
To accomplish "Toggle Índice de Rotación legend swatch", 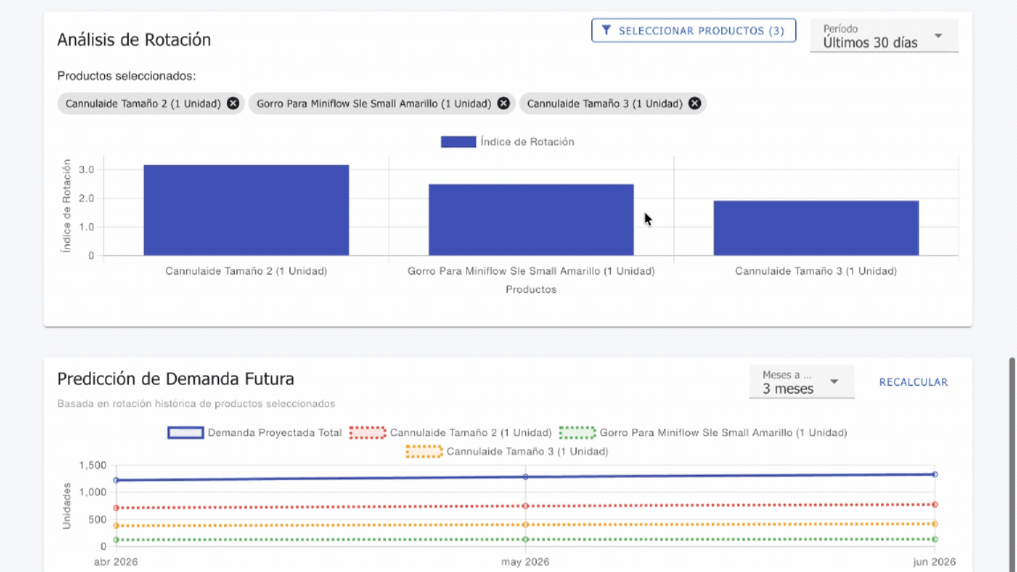I will coord(458,142).
